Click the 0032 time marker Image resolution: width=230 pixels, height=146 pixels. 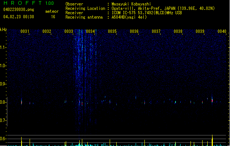pyautogui.click(x=47, y=31)
